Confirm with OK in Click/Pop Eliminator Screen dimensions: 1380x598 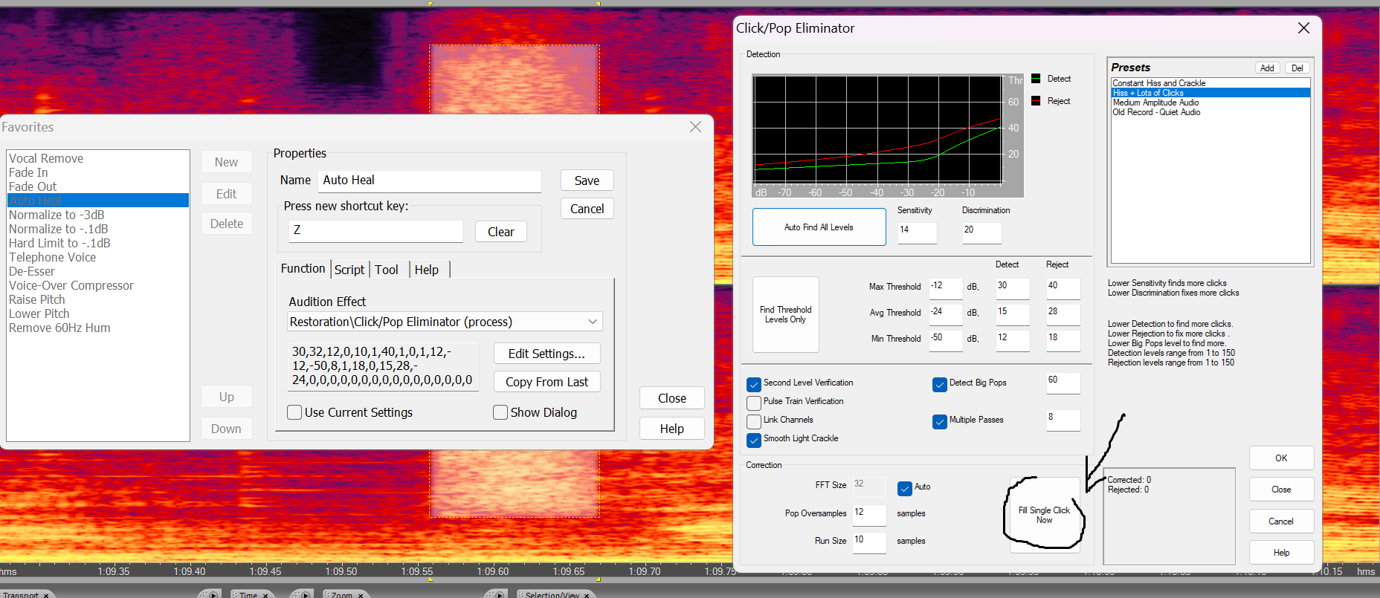[x=1281, y=458]
